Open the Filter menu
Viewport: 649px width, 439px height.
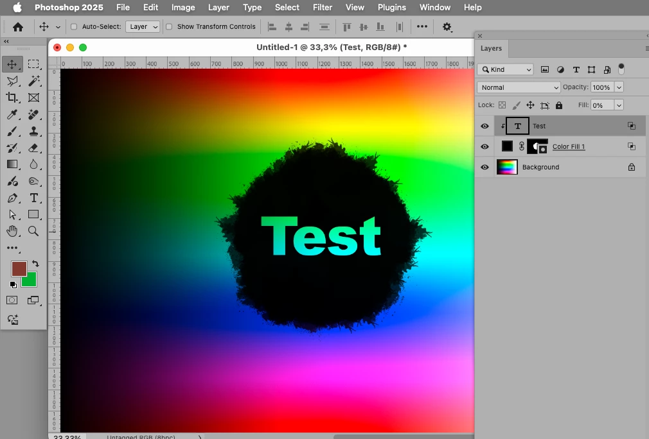[323, 8]
